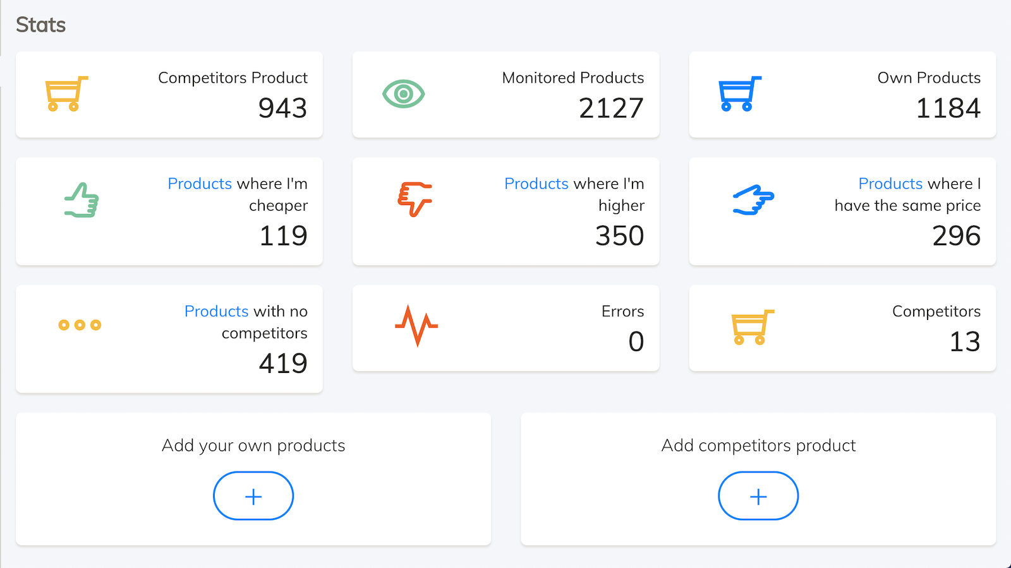This screenshot has width=1011, height=568.
Task: Click the blue pointing hand same-price icon
Action: tap(753, 200)
